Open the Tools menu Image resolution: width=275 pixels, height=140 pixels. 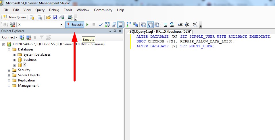[68, 10]
